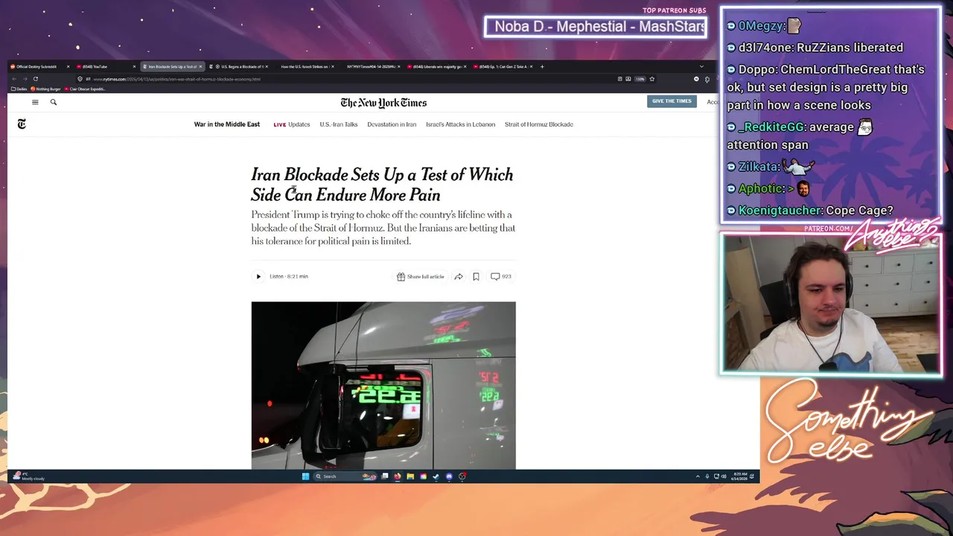This screenshot has width=953, height=536.
Task: Play the article audio Listen button
Action: point(258,276)
